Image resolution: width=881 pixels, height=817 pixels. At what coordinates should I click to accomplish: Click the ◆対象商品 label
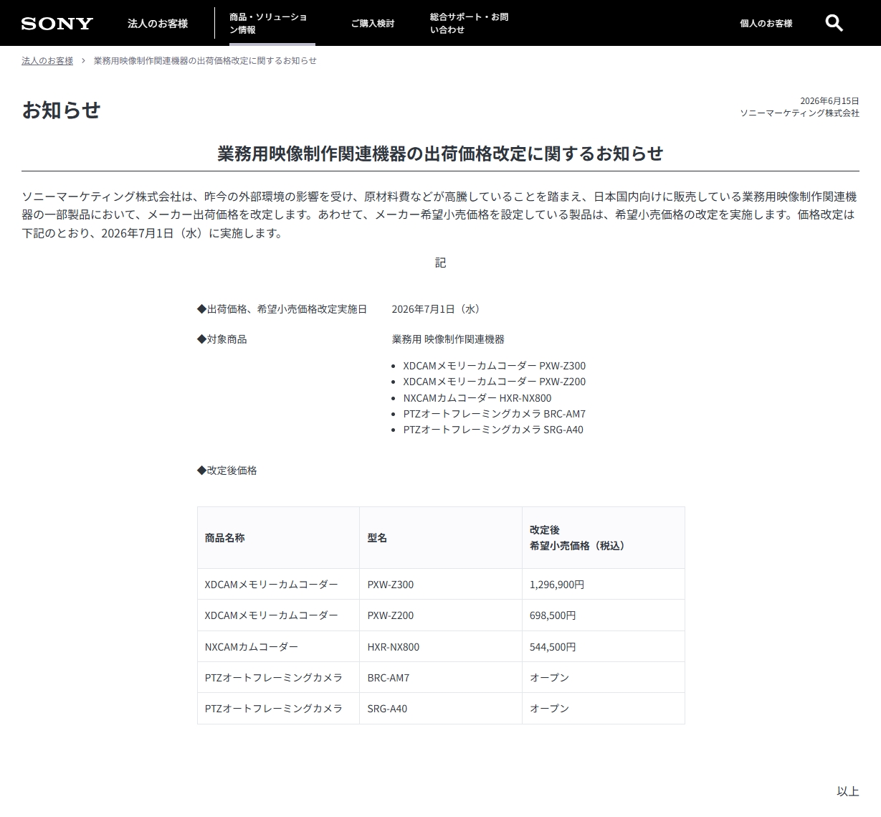tap(222, 339)
